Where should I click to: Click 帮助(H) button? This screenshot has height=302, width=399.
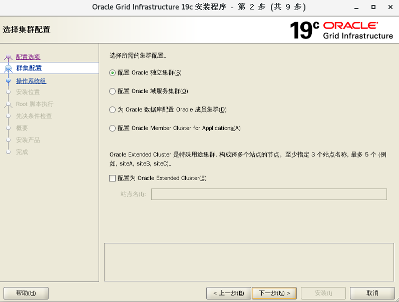pyautogui.click(x=26, y=293)
